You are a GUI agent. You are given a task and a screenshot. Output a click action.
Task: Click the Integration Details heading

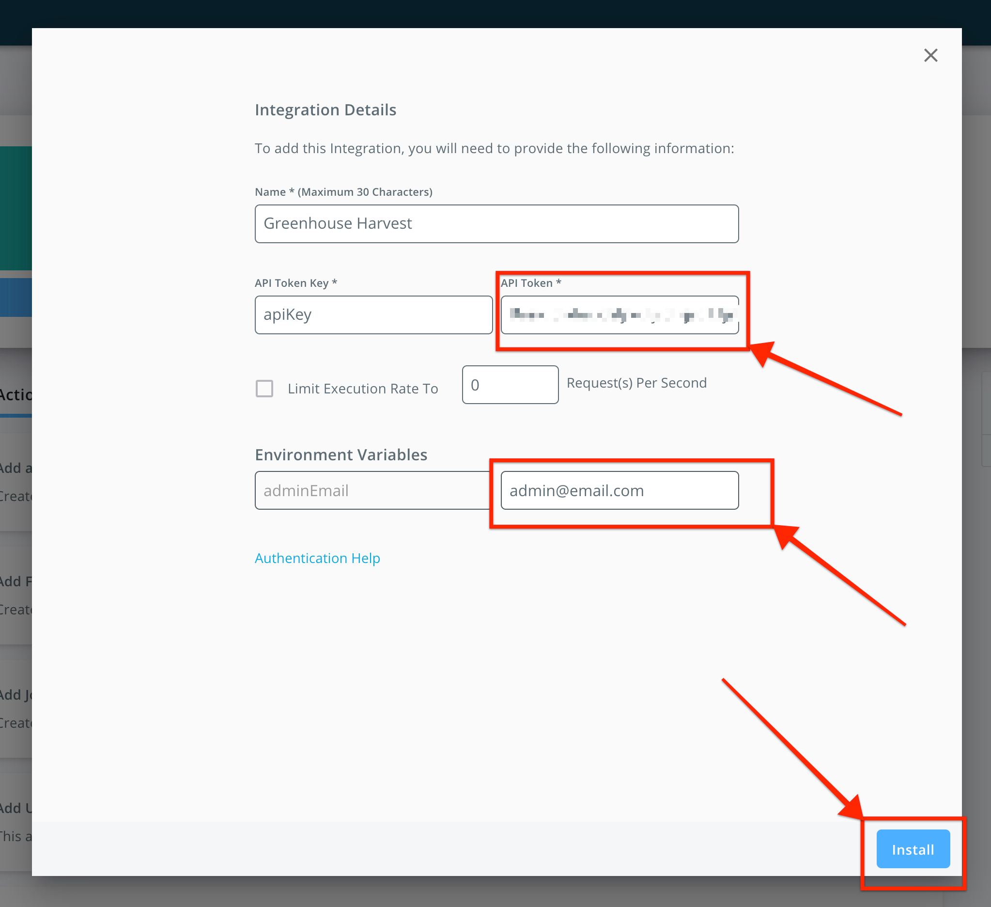(325, 109)
